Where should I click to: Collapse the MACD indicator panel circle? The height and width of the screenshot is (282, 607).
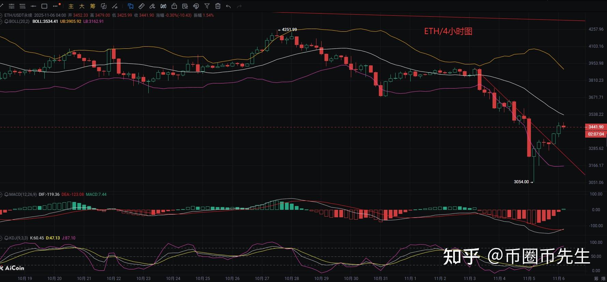click(x=1, y=194)
